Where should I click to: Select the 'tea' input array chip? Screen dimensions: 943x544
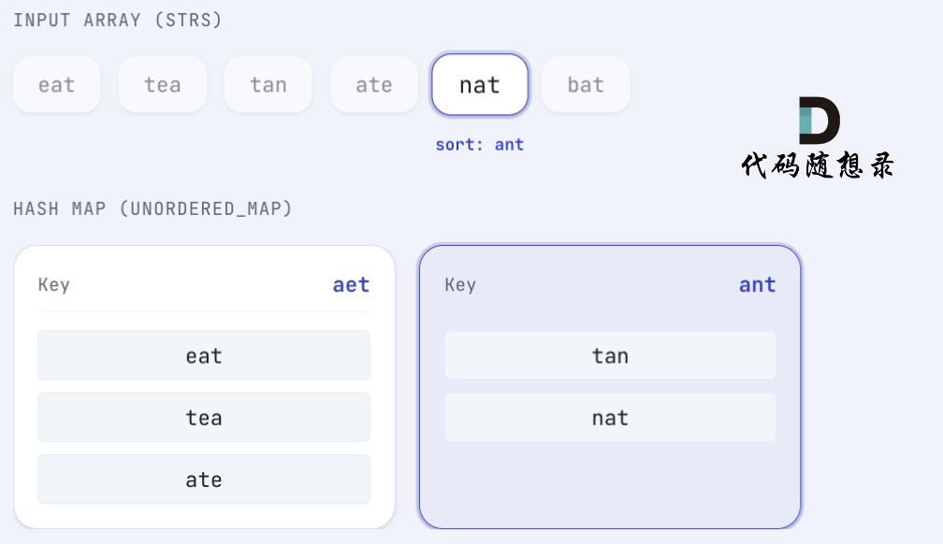(162, 85)
